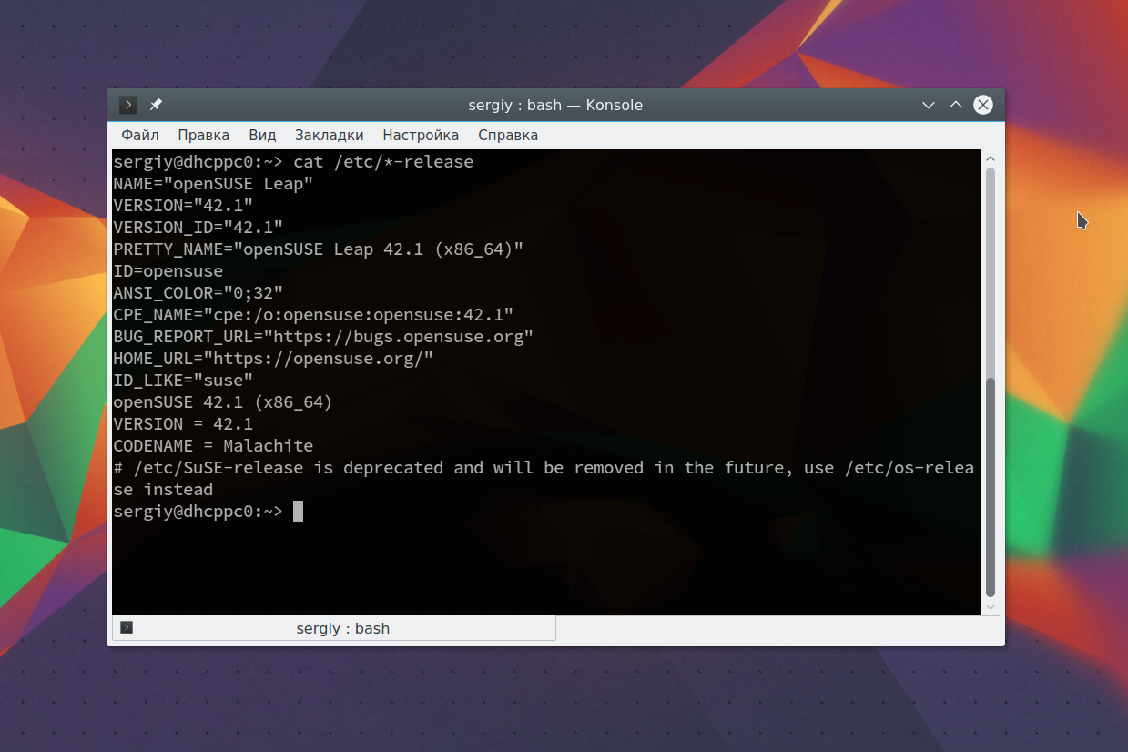Click the cursor block at the prompt
The image size is (1128, 752).
[298, 512]
